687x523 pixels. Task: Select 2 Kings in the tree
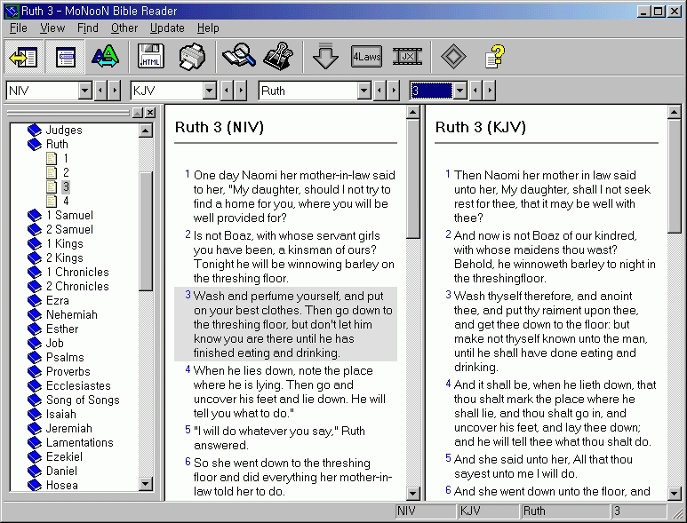pyautogui.click(x=64, y=258)
